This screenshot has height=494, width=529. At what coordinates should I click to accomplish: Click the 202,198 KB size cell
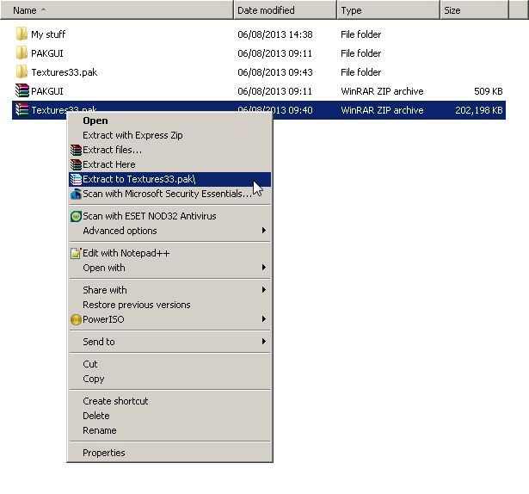479,110
